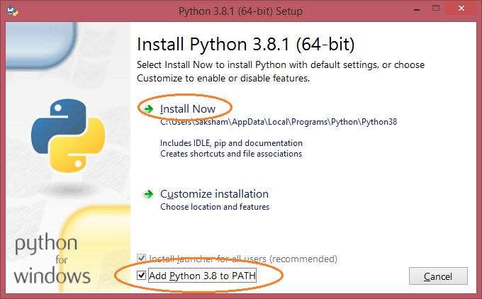This screenshot has height=299, width=482.
Task: Click 'Creates shortcuts and file associations' text
Action: (x=231, y=154)
